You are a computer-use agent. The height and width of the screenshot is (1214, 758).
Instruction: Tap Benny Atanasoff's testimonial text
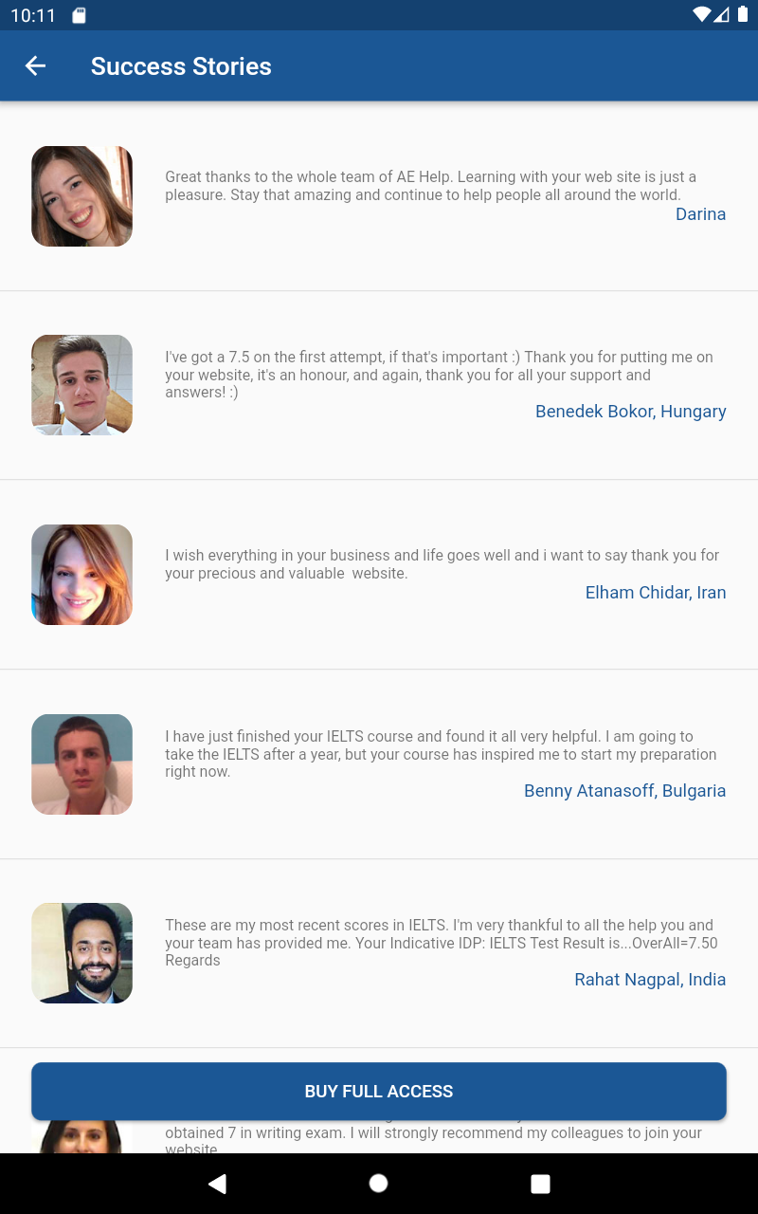point(441,754)
